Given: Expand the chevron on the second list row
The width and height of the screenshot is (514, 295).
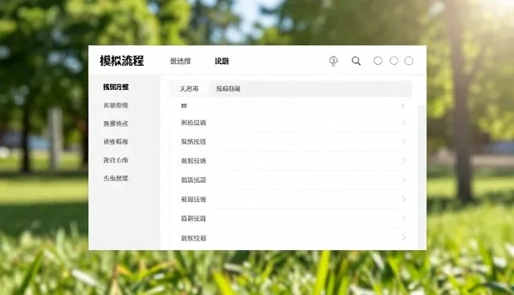Looking at the screenshot, I should [x=404, y=123].
